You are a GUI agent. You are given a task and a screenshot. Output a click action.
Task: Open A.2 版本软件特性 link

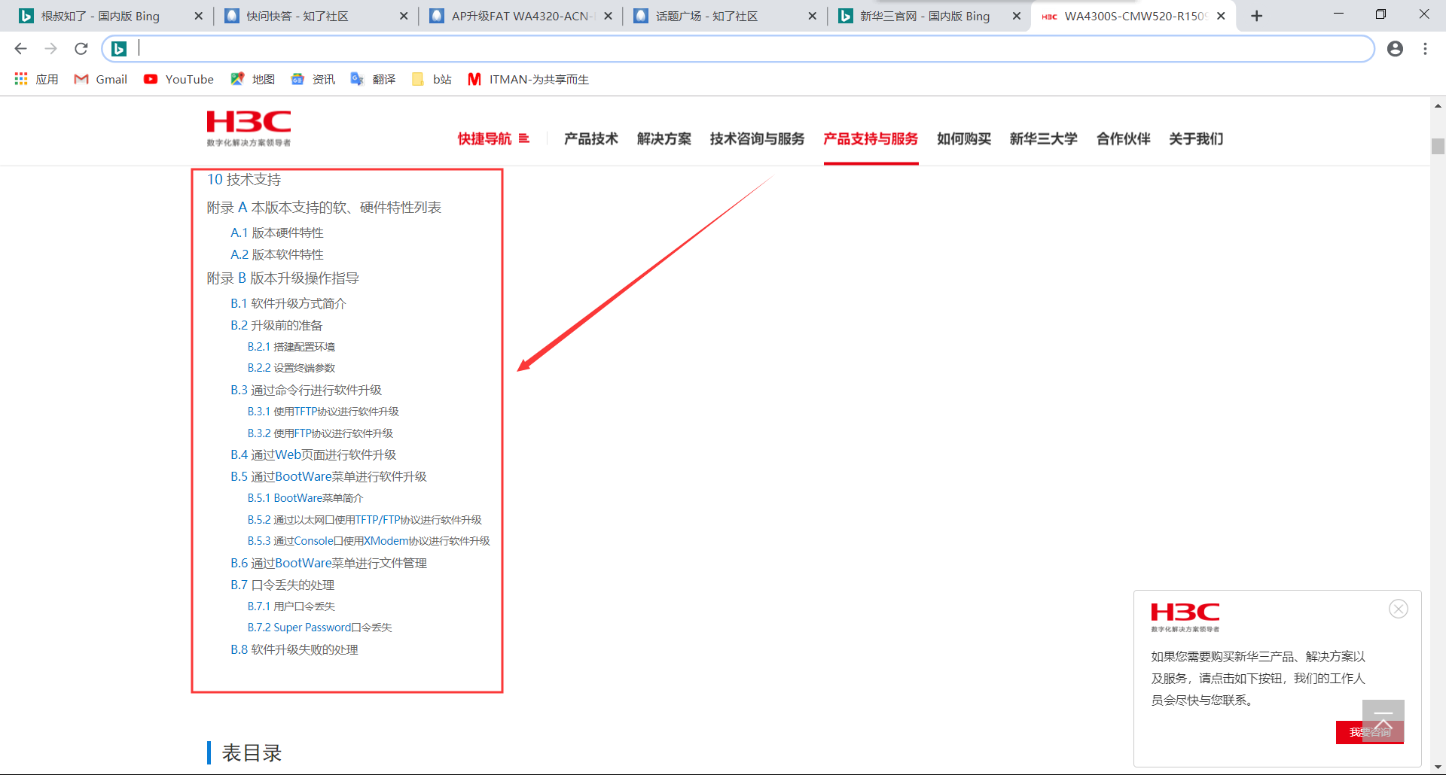tap(277, 255)
